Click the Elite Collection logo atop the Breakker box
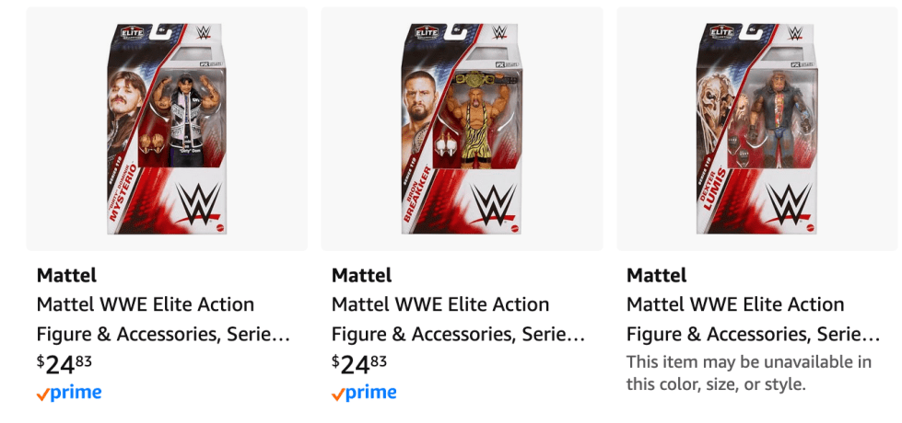Screen dimensions: 902x423 click(x=428, y=32)
